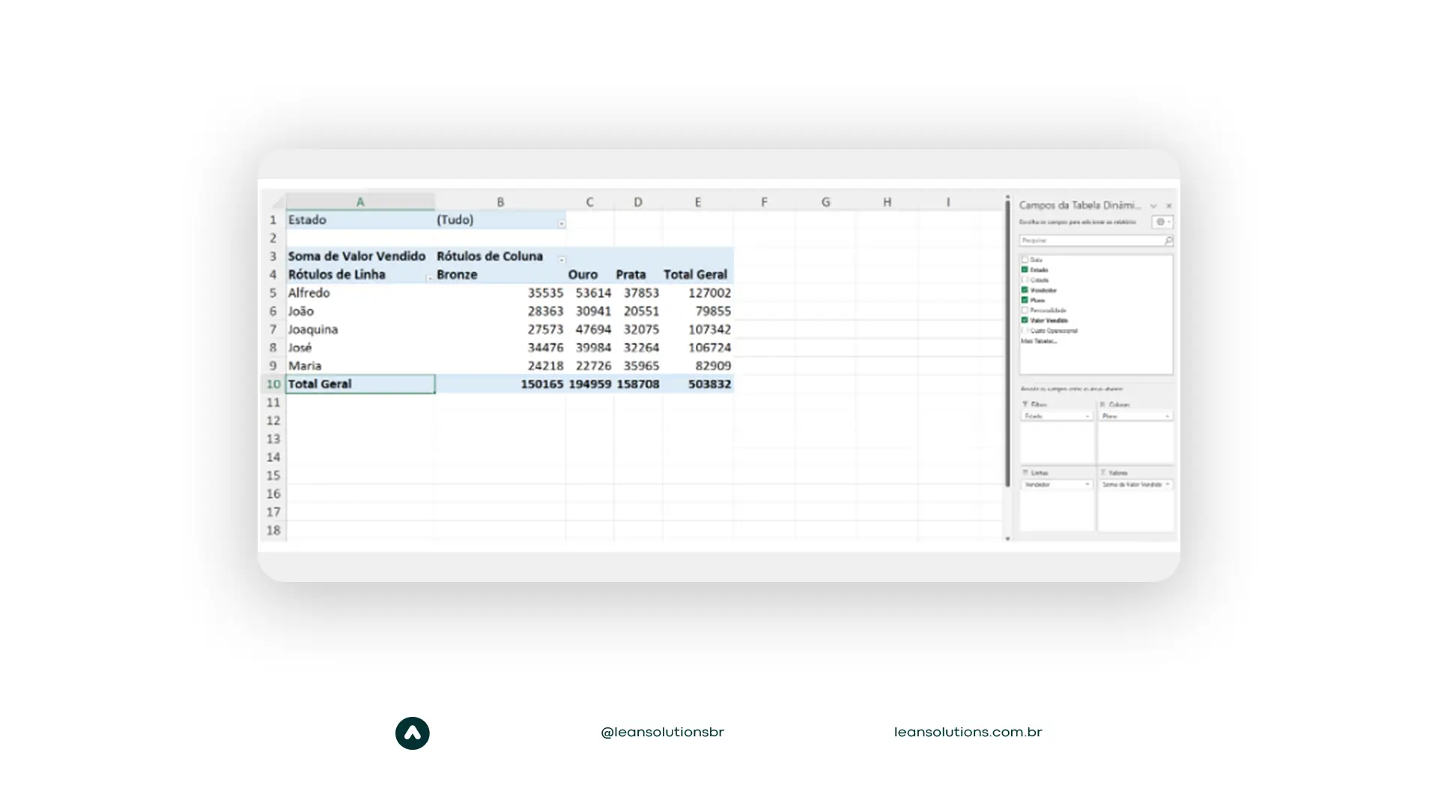Select the Prata column label
This screenshot has height=809, width=1438.
tap(631, 275)
